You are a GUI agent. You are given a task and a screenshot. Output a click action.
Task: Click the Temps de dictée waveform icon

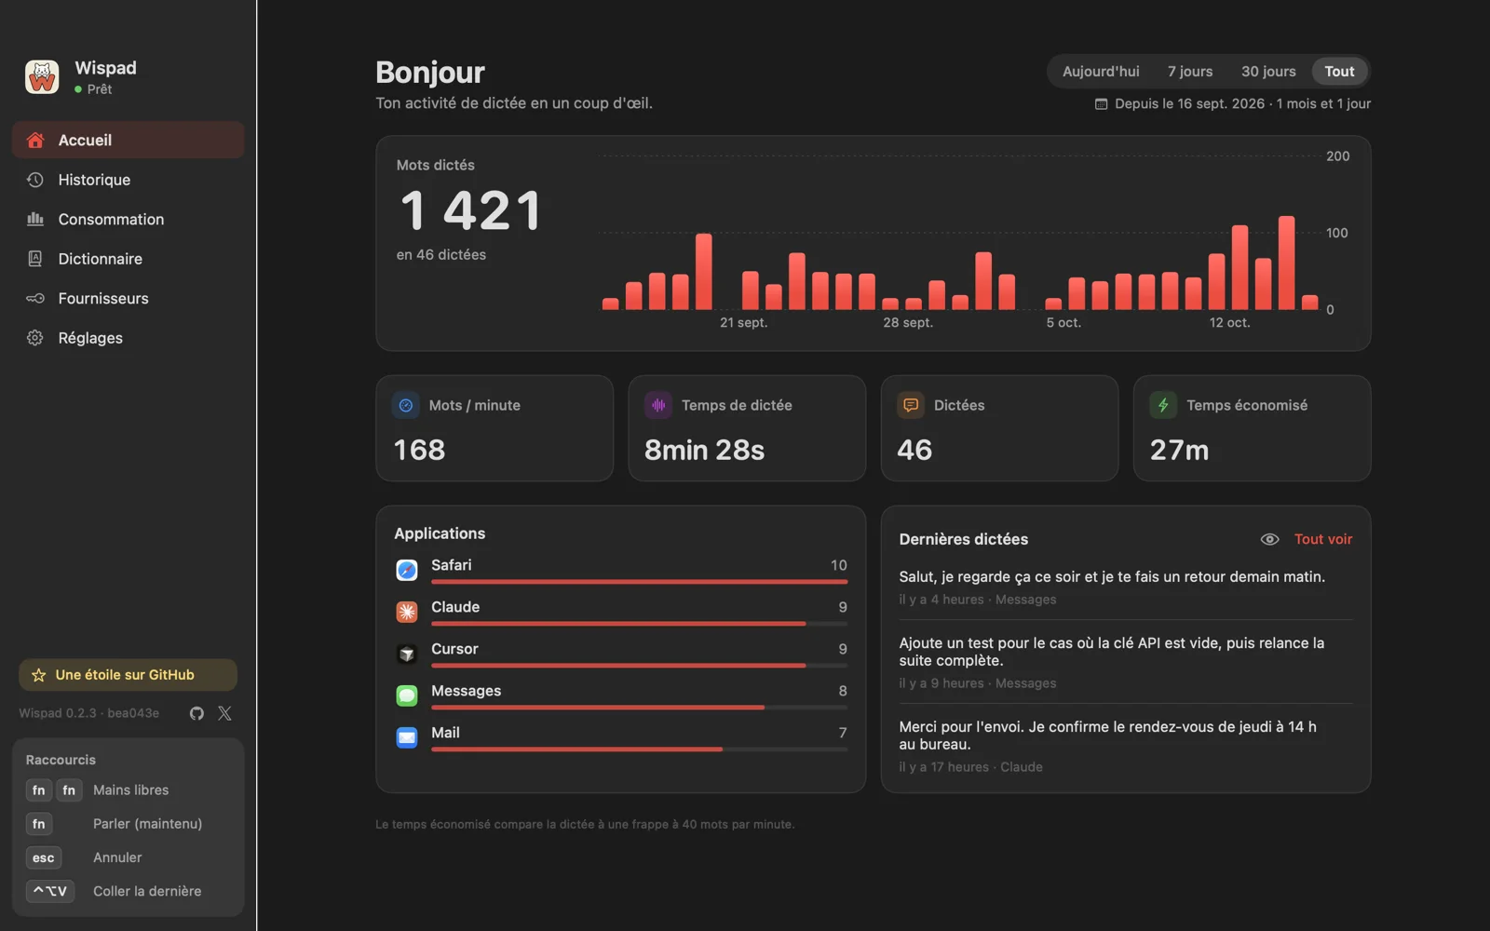[x=658, y=405]
